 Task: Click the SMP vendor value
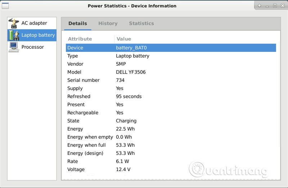(x=121, y=64)
